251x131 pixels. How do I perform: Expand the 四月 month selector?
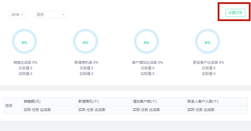[50, 15]
